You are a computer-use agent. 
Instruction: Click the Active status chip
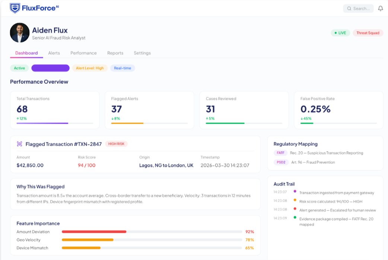[19, 68]
